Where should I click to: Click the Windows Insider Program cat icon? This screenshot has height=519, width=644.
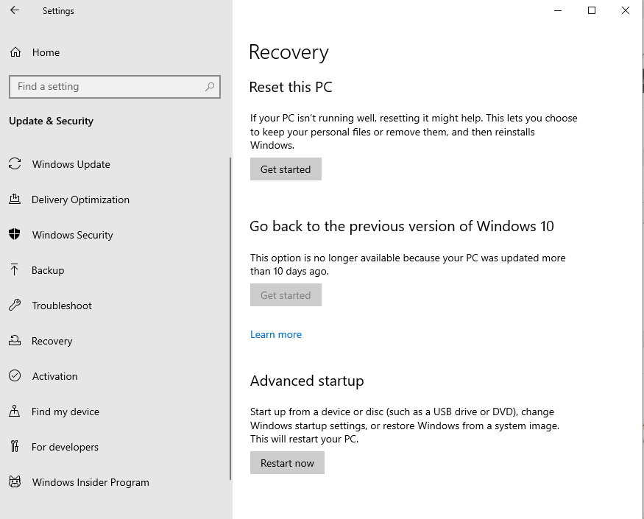[x=15, y=481]
